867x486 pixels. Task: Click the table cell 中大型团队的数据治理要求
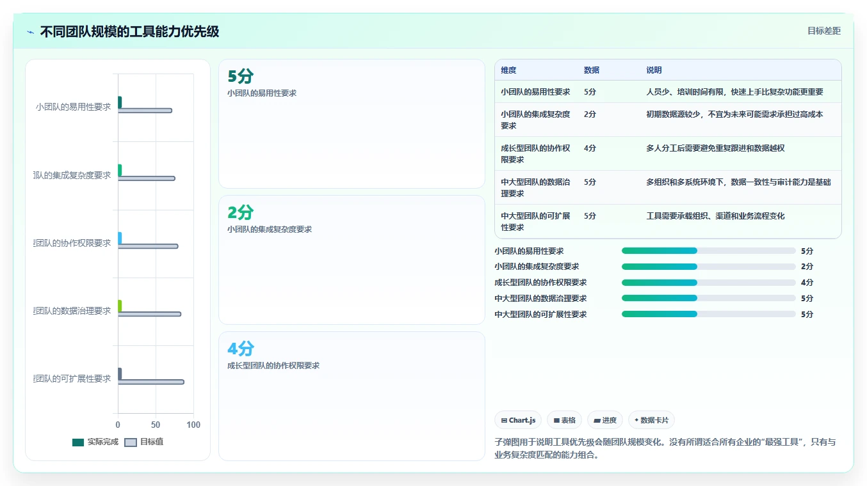click(x=535, y=187)
